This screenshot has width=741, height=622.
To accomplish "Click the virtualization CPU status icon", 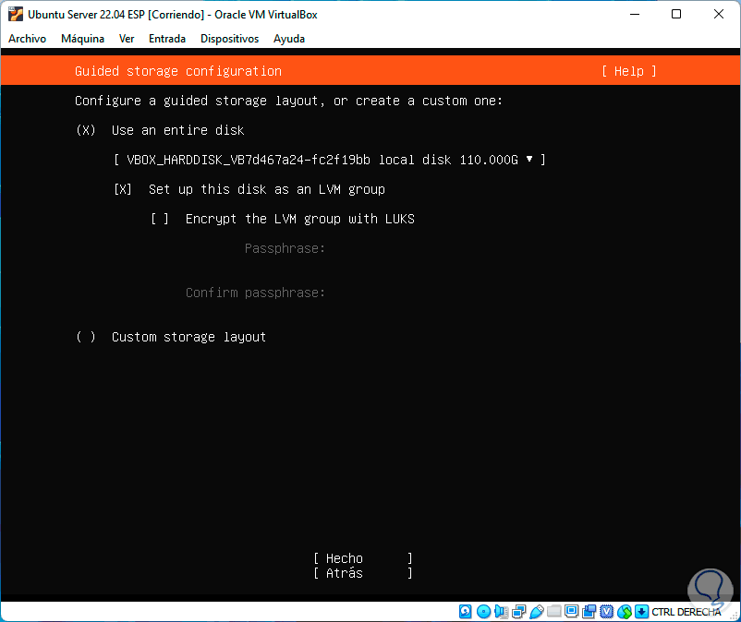I will point(607,612).
